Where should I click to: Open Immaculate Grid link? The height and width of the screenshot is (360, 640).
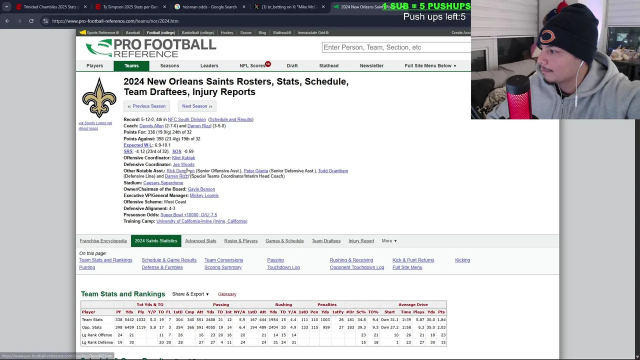pyautogui.click(x=313, y=32)
